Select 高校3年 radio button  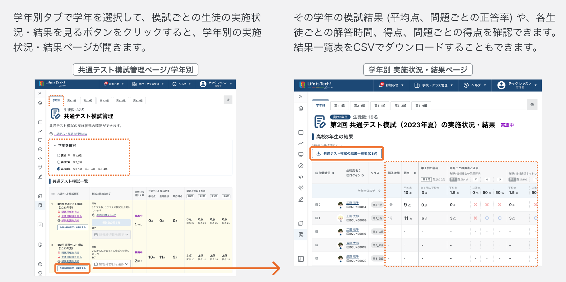(58, 169)
